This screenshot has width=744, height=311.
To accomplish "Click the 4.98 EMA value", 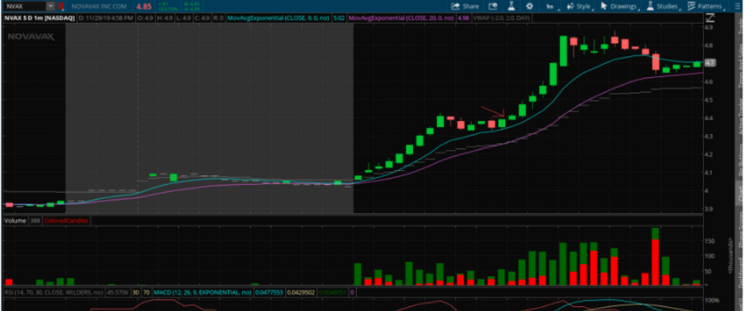I will tap(463, 18).
